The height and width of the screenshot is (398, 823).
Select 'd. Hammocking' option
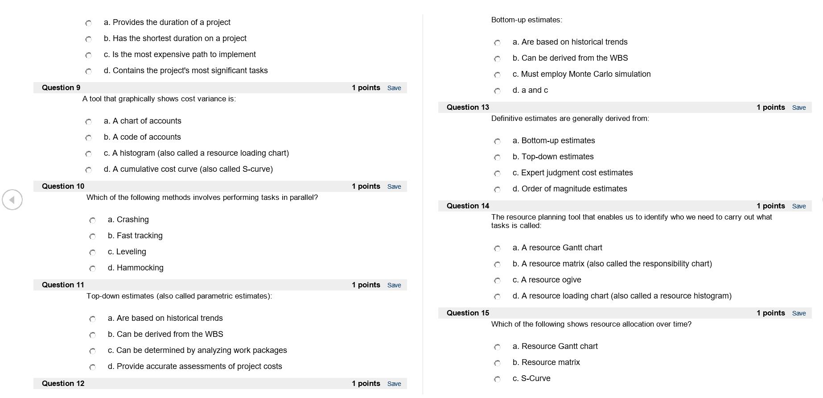(x=92, y=269)
